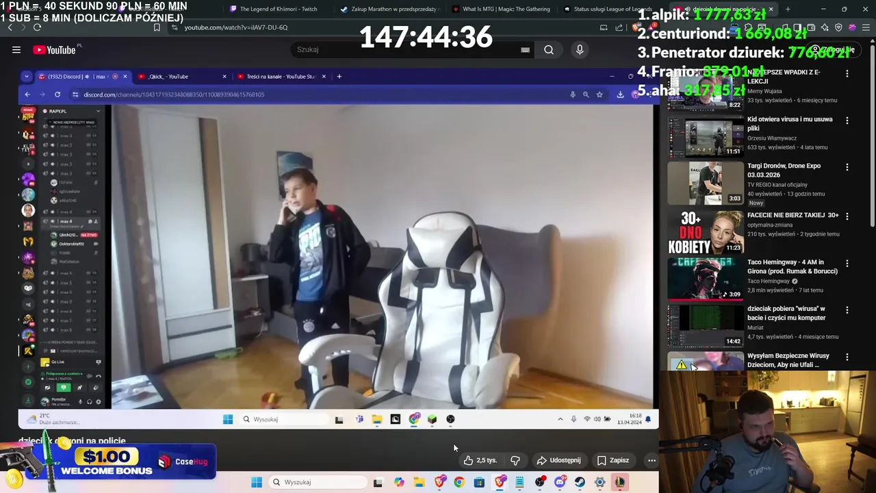Like the video with thumbs-up 2,5 tys.
This screenshot has height=493, width=876.
(x=480, y=460)
